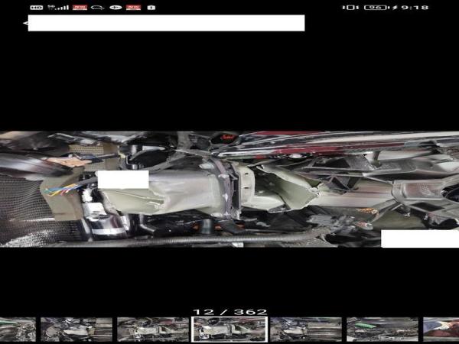Tap the battery indicator showing 96
The image size is (459, 344).
click(x=375, y=7)
